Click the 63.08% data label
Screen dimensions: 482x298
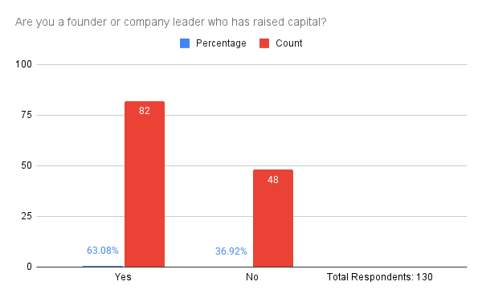(x=103, y=251)
